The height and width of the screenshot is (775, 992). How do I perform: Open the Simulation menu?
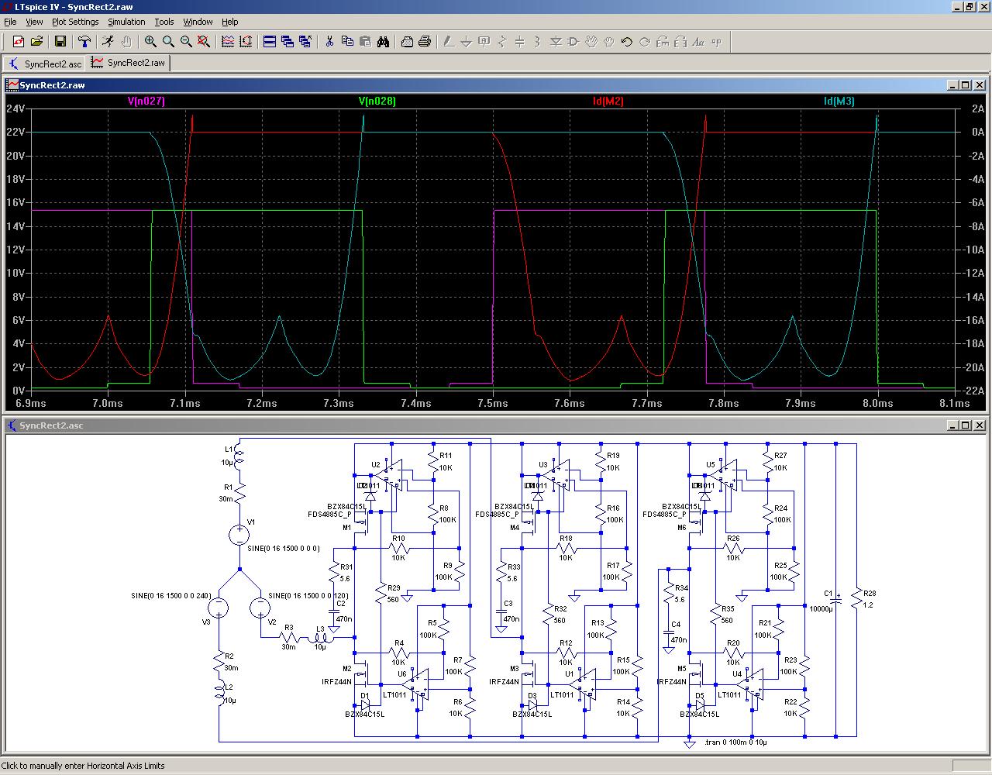coord(126,22)
